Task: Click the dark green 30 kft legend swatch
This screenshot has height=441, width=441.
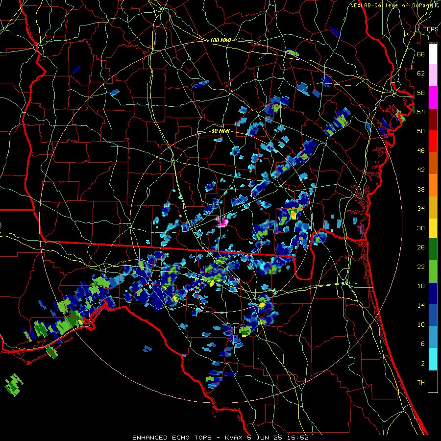Action: (x=433, y=249)
